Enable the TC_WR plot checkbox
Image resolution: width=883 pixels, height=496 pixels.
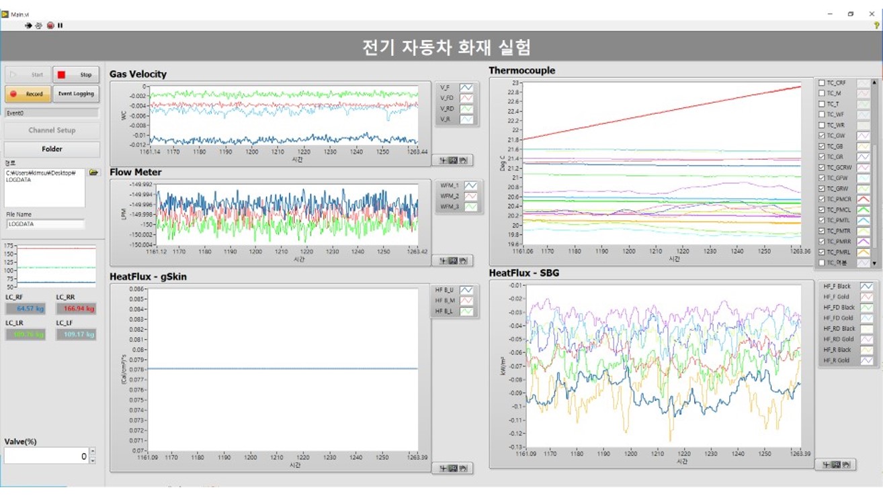[822, 126]
